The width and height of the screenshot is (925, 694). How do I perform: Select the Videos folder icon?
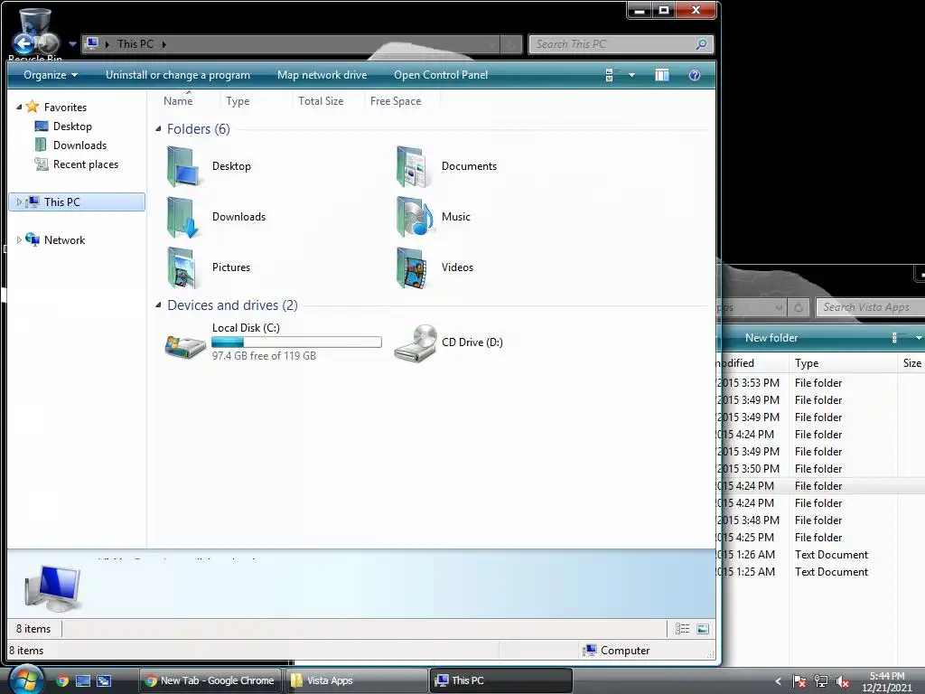tap(412, 267)
